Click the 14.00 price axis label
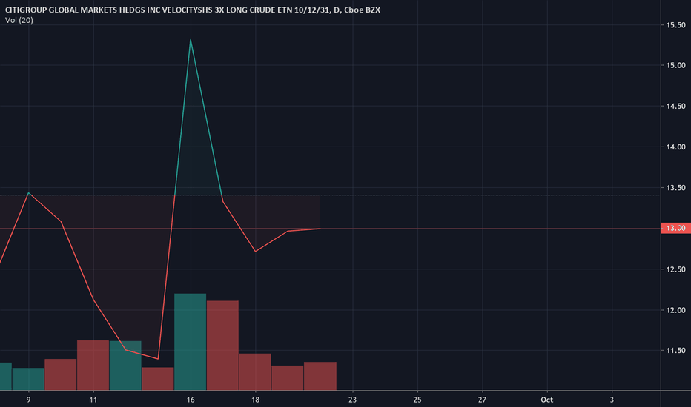 (x=676, y=147)
